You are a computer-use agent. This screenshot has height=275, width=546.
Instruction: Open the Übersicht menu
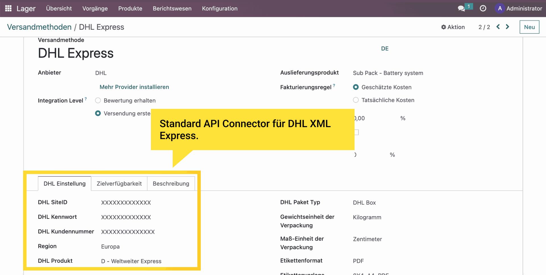point(59,9)
